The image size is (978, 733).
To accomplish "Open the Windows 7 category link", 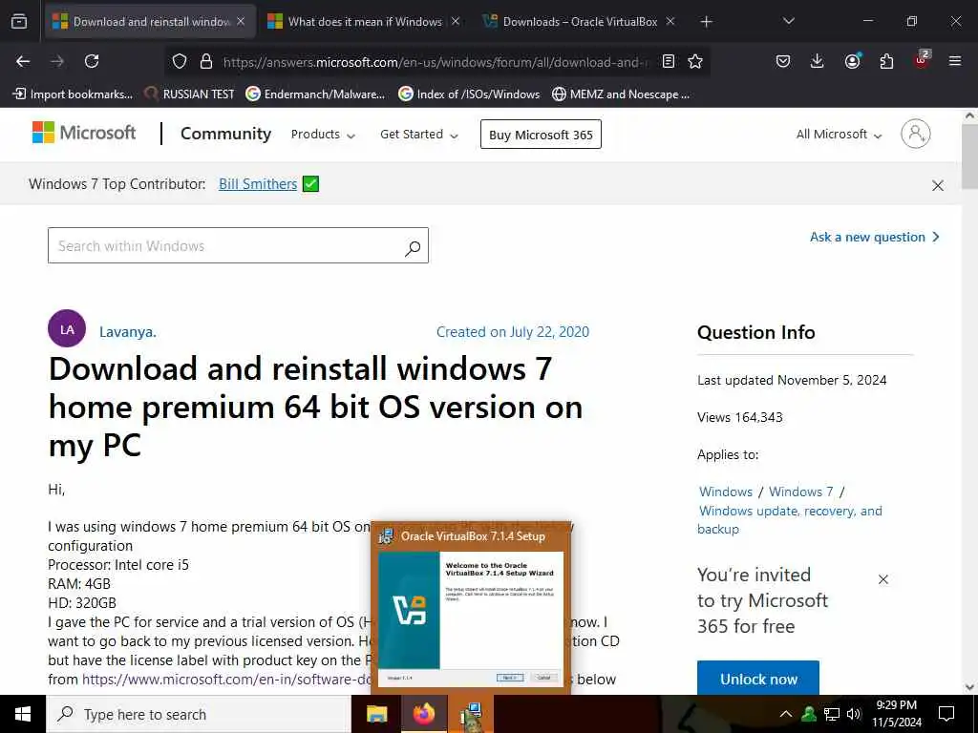I will (x=801, y=492).
